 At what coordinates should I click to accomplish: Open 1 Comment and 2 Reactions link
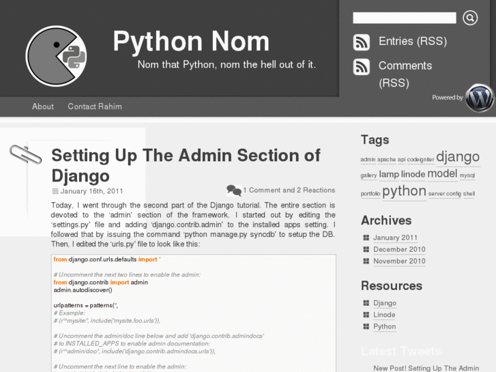[289, 190]
